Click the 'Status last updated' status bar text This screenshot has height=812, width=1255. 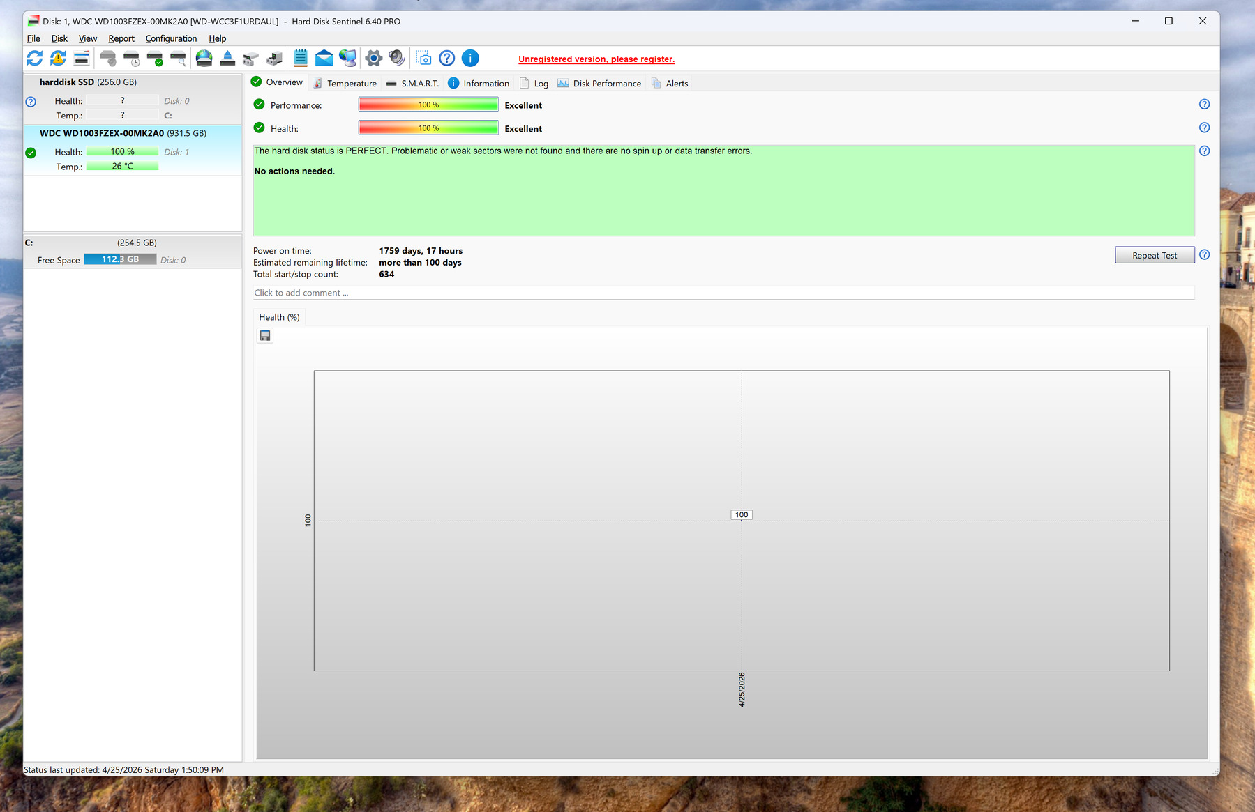point(123,770)
